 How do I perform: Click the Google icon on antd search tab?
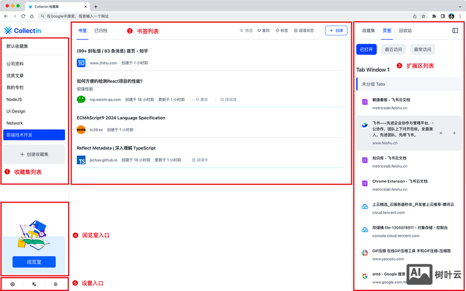[x=365, y=276]
